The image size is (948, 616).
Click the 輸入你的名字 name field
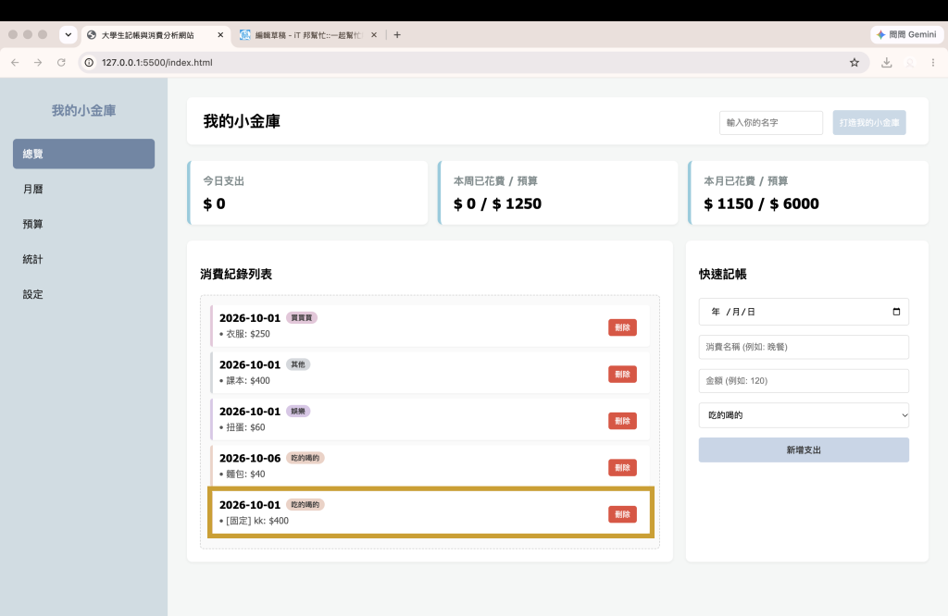click(x=771, y=123)
